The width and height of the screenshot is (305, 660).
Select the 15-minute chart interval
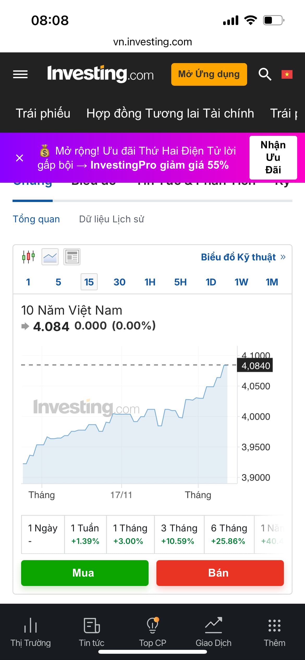pyautogui.click(x=89, y=282)
